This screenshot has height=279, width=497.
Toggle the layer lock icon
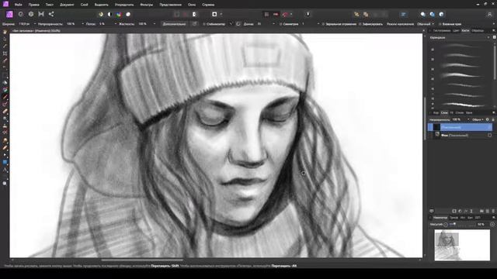click(x=493, y=119)
